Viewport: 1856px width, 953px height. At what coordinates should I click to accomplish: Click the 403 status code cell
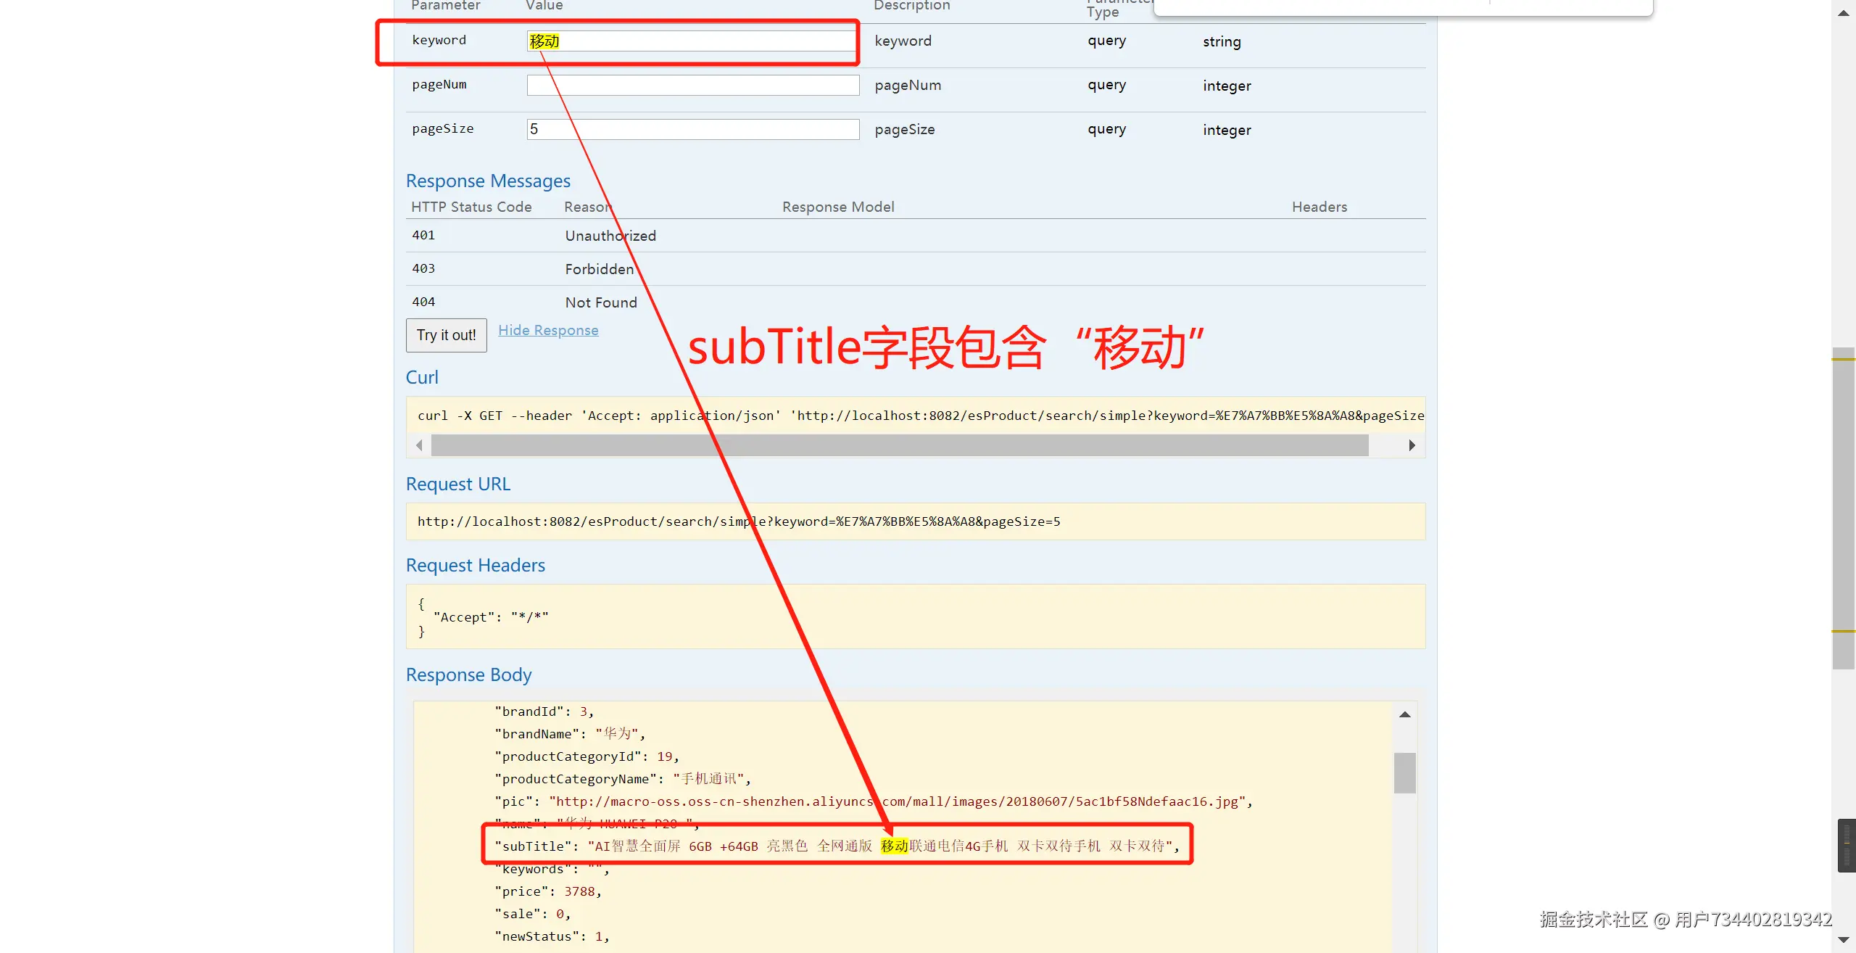coord(423,269)
